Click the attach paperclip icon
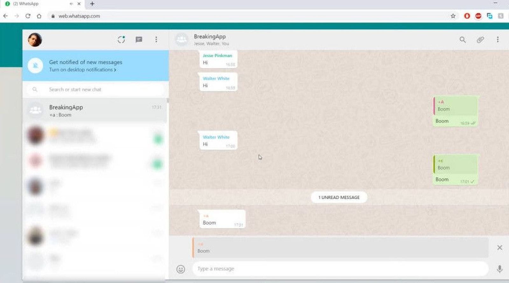The height and width of the screenshot is (283, 509). [x=480, y=40]
